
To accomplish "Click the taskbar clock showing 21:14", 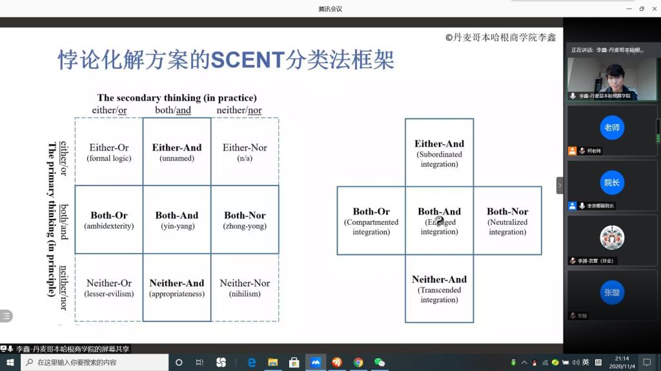I will (622, 363).
